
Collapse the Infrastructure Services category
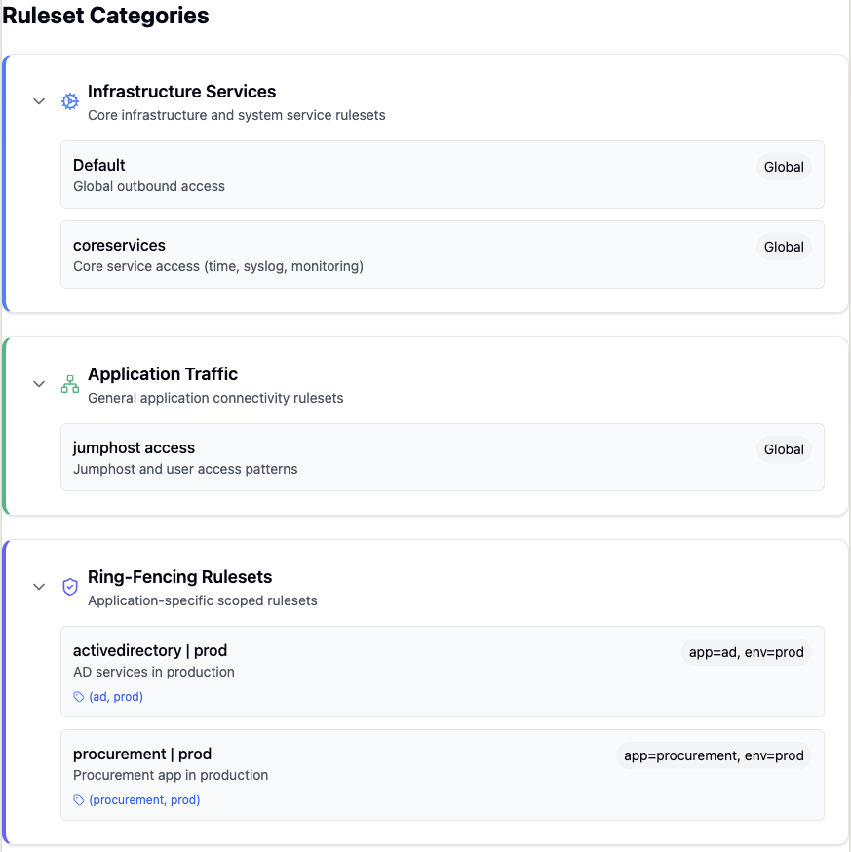(x=39, y=101)
